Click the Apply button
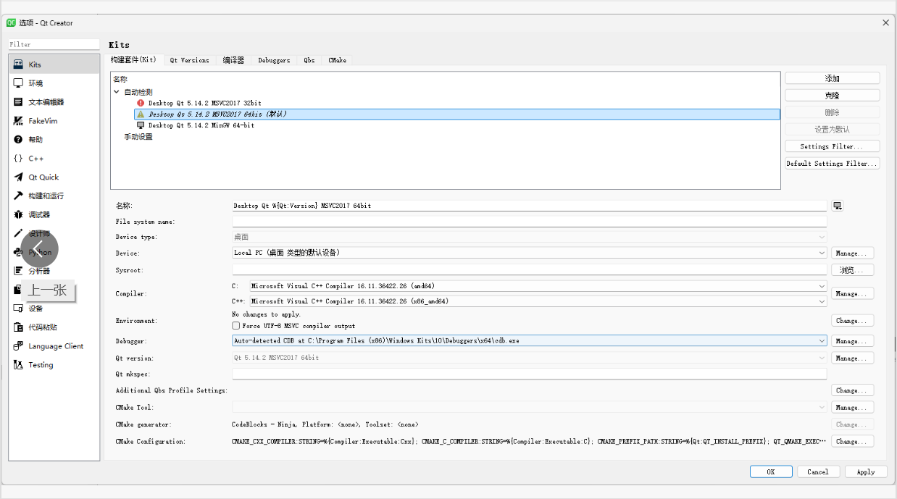Screen dimensions: 897x499 (866, 471)
